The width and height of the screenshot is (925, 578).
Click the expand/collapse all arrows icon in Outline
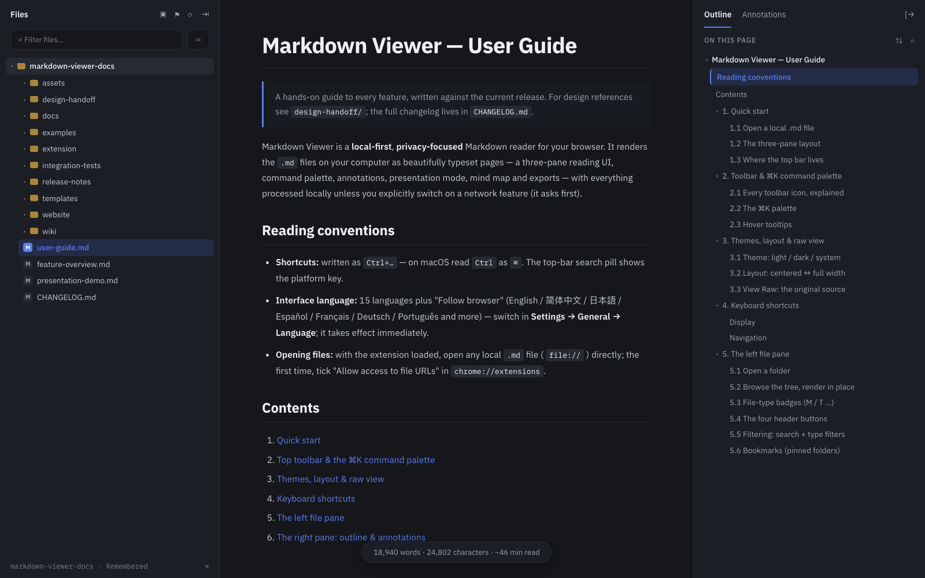click(x=899, y=40)
